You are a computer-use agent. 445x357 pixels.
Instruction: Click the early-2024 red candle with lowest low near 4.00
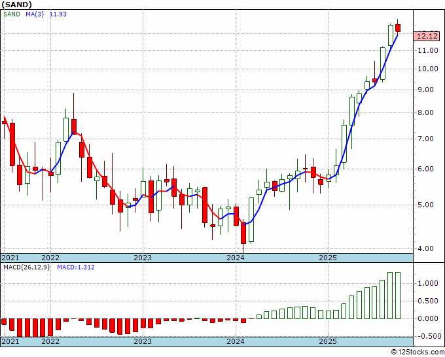click(x=243, y=233)
